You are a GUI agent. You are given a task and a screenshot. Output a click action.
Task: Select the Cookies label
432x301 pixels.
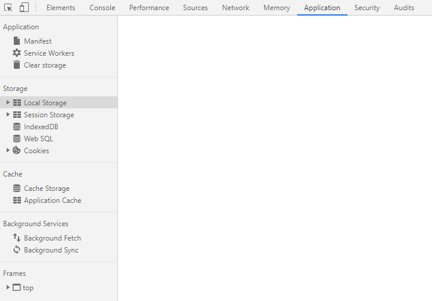click(x=37, y=151)
